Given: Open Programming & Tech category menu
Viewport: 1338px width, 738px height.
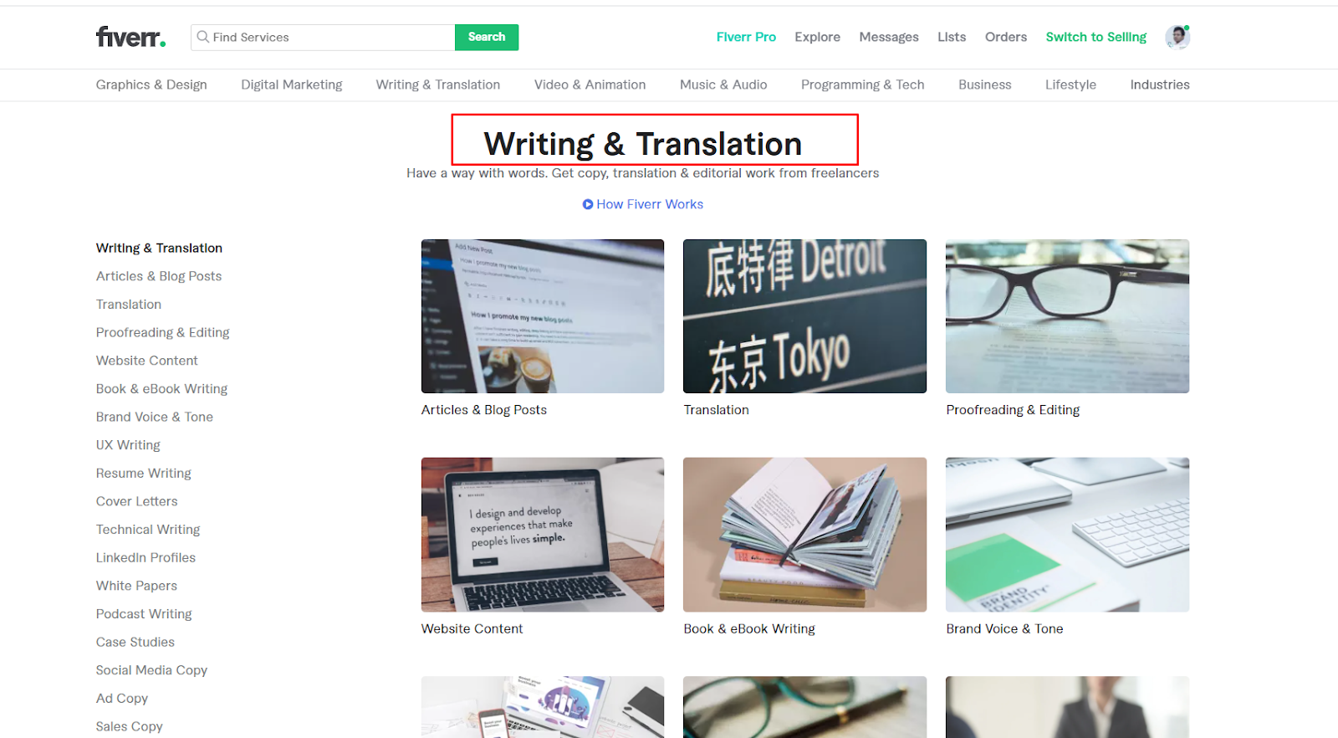Looking at the screenshot, I should coord(863,85).
